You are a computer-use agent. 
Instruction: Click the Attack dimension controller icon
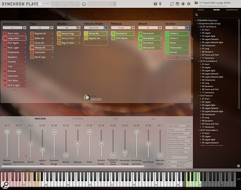(160, 28)
